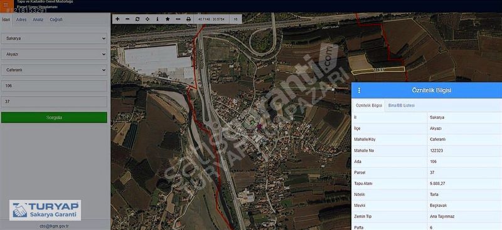This screenshot has height=230, width=502.
Task: Expand the Sakarya province dropdown
Action: [x=54, y=38]
